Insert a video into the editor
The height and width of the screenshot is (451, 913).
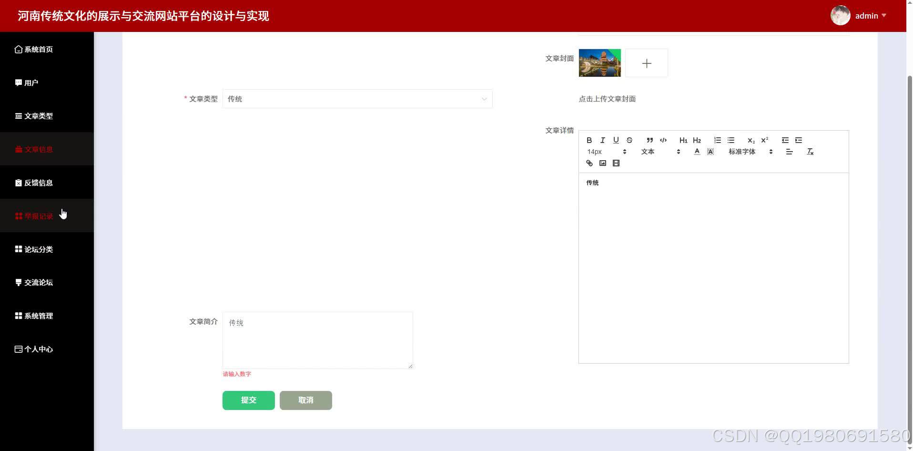pyautogui.click(x=616, y=163)
